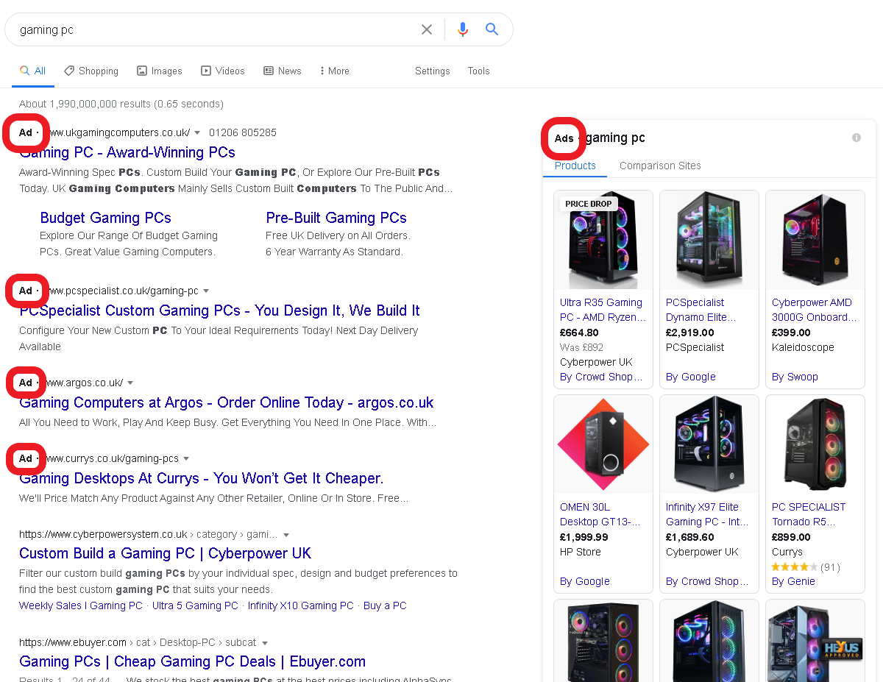The width and height of the screenshot is (883, 682).
Task: Expand dropdown arrow beside cyberpowersystem.co.uk URL
Action: pos(286,535)
